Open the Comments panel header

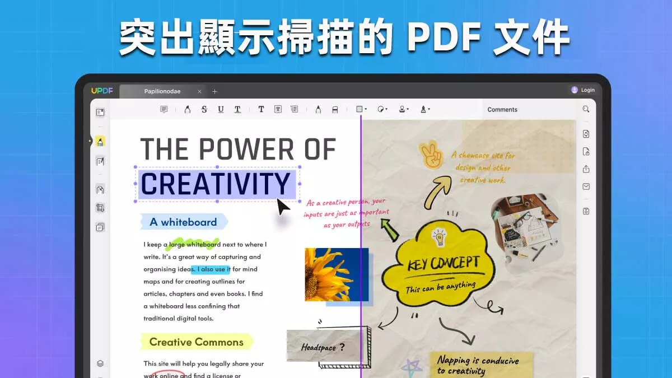502,110
